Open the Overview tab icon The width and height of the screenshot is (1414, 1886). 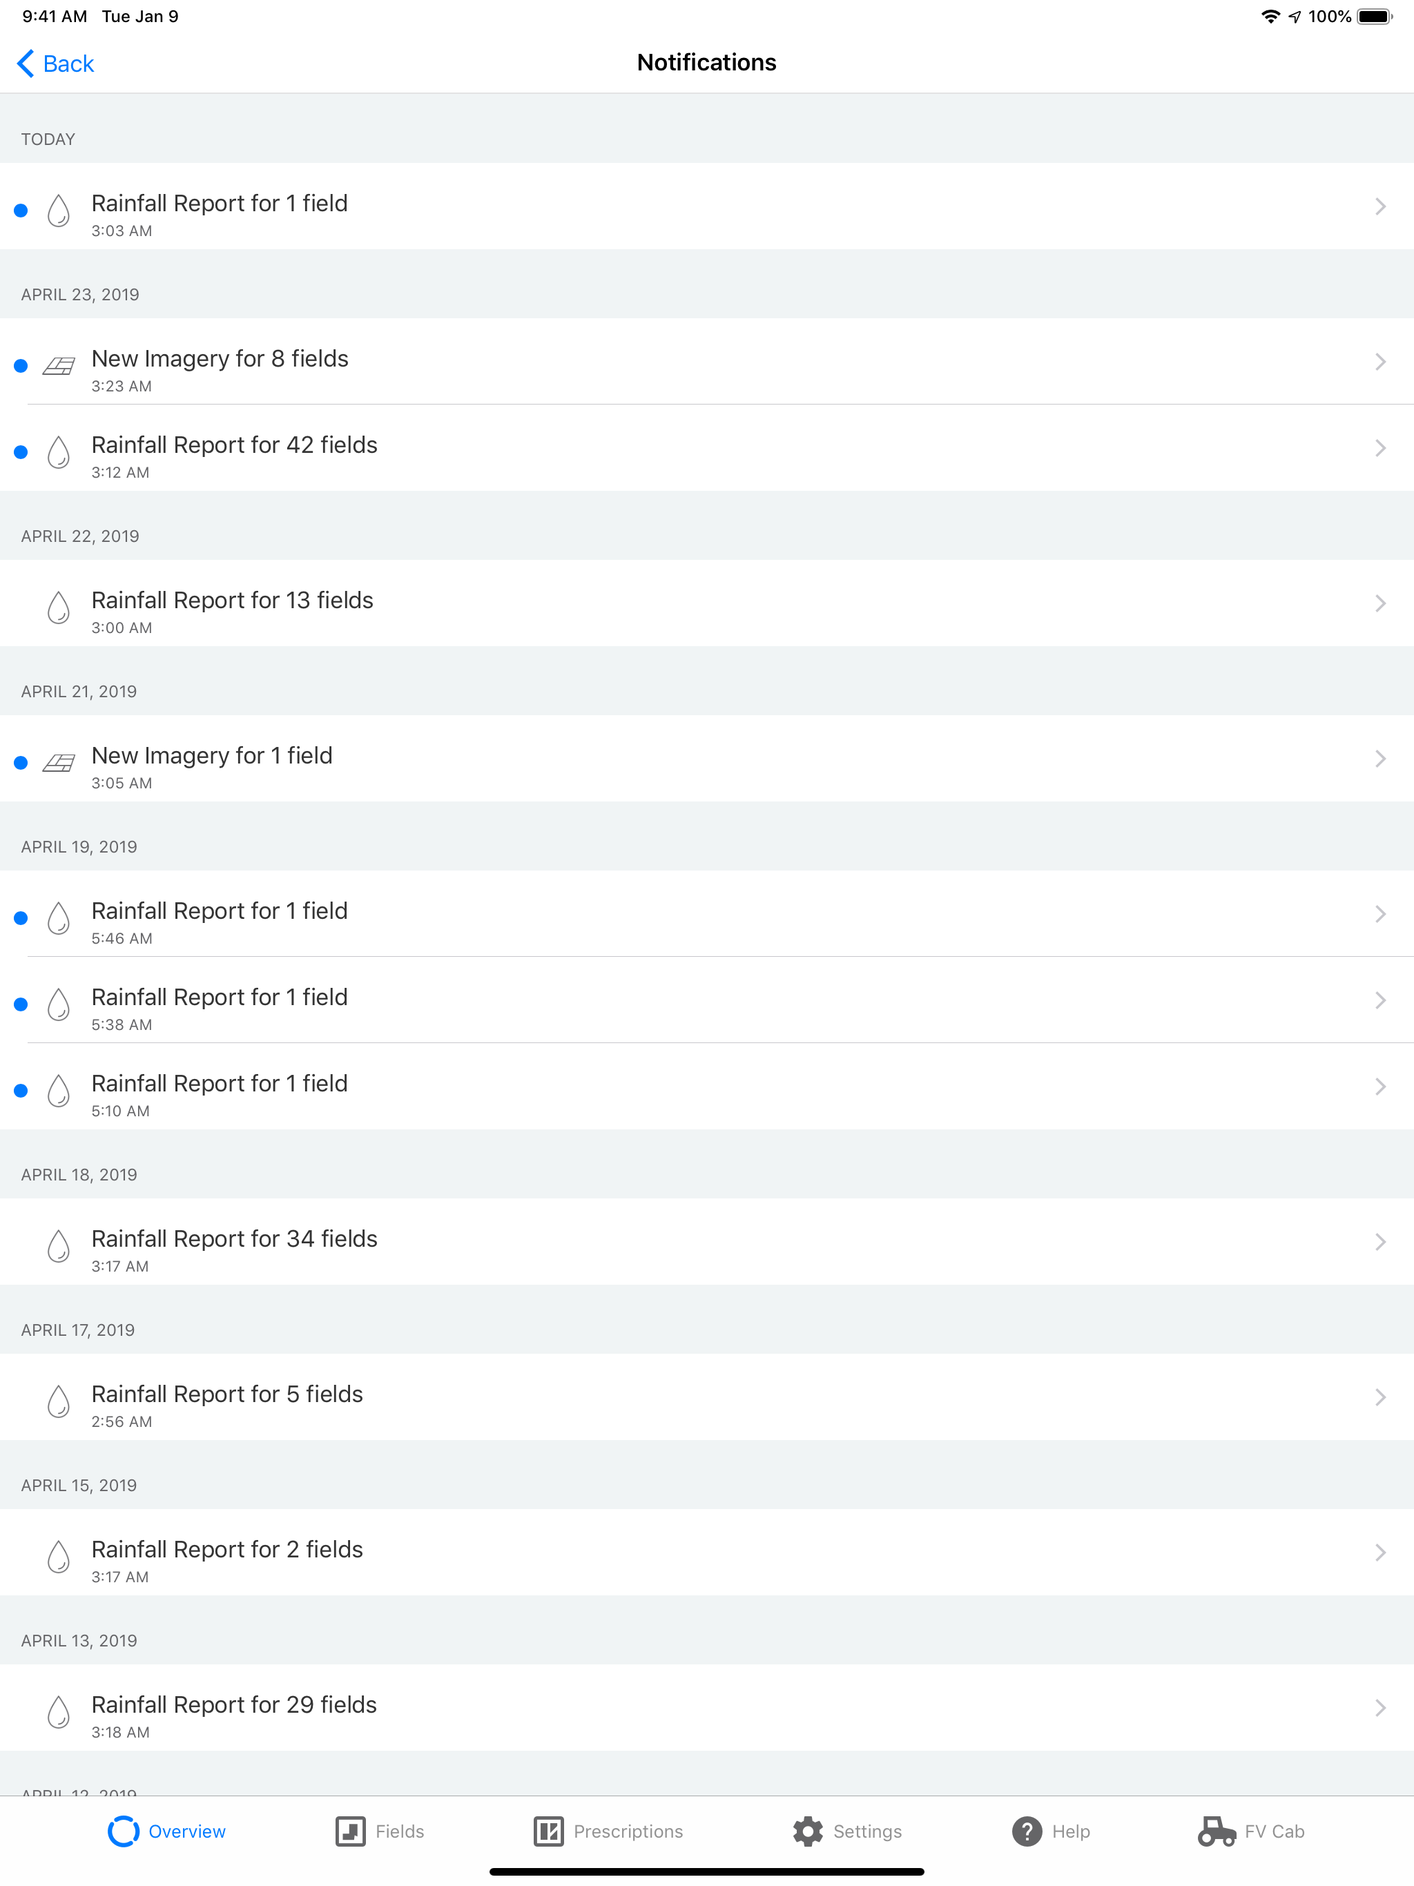click(123, 1831)
